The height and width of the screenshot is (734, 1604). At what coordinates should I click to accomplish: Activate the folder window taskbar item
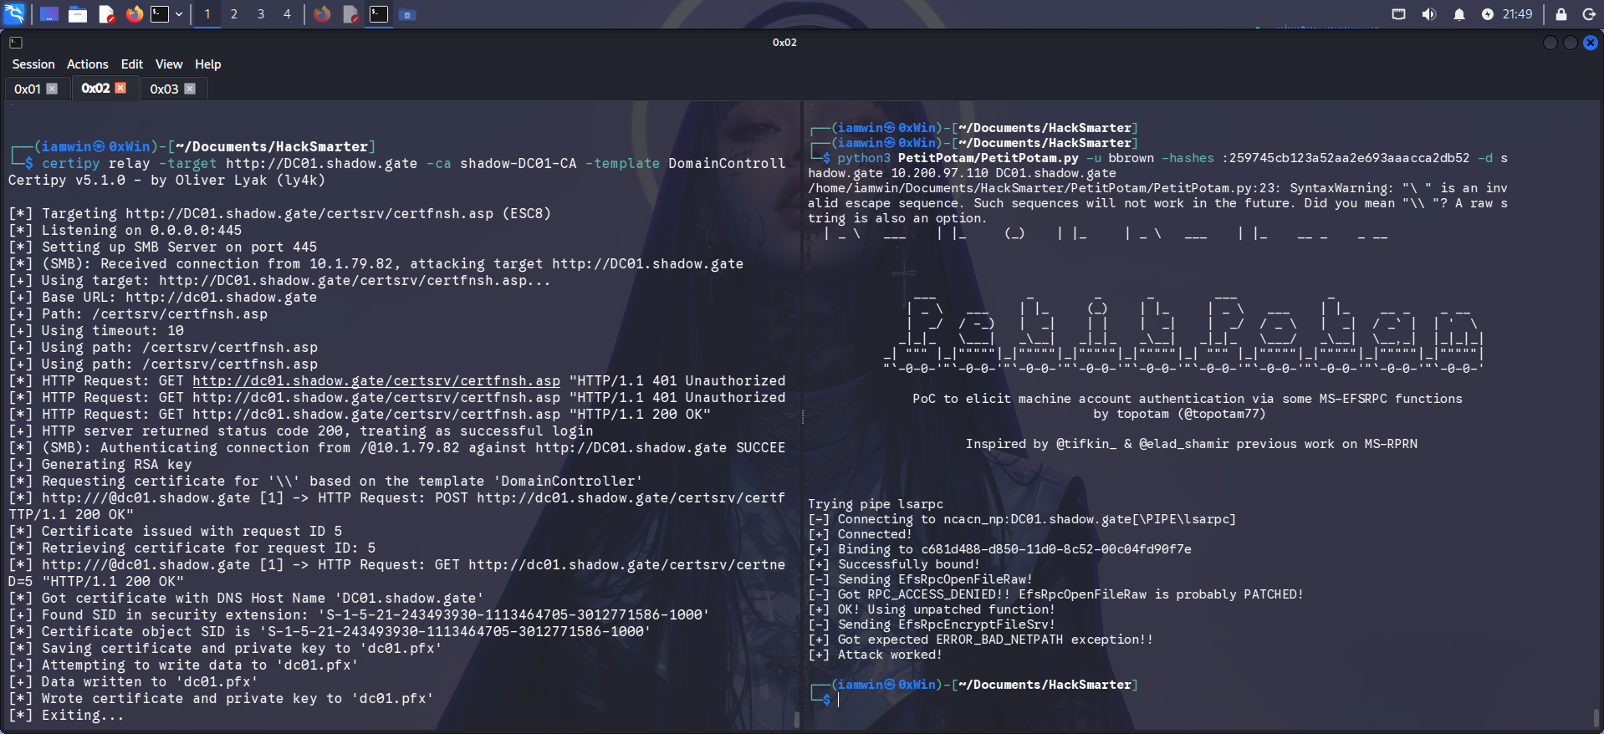[407, 14]
